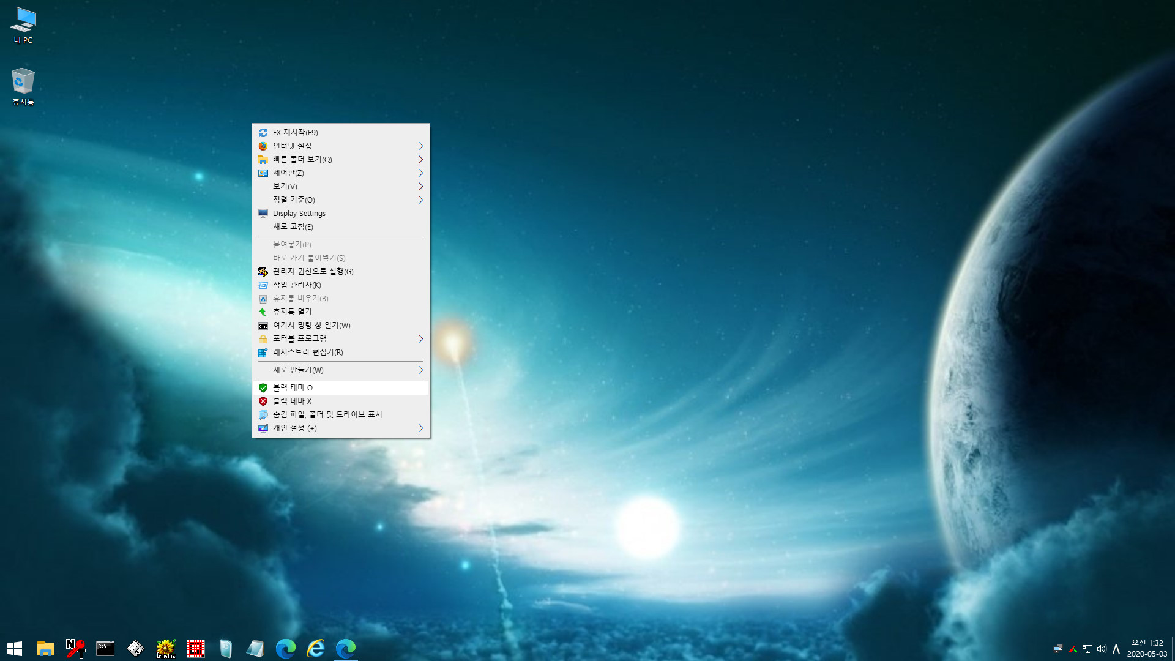Click the greyed 바로 가기 붙여넣기(S) entry
The height and width of the screenshot is (661, 1175).
(340, 258)
